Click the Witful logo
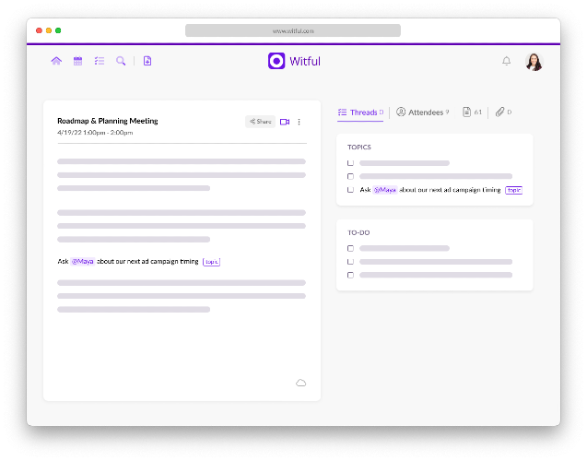Screen dimensions: 587x461 point(294,61)
